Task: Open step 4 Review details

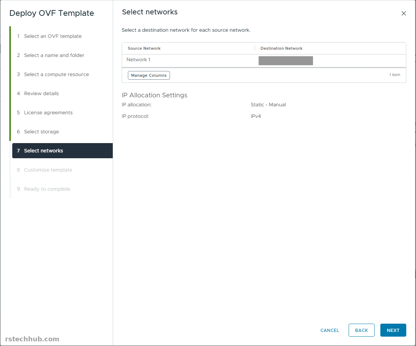Action: 38,93
